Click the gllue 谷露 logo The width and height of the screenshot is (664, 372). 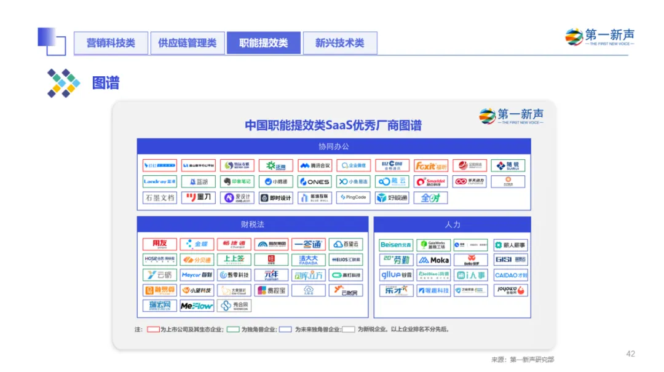point(396,275)
